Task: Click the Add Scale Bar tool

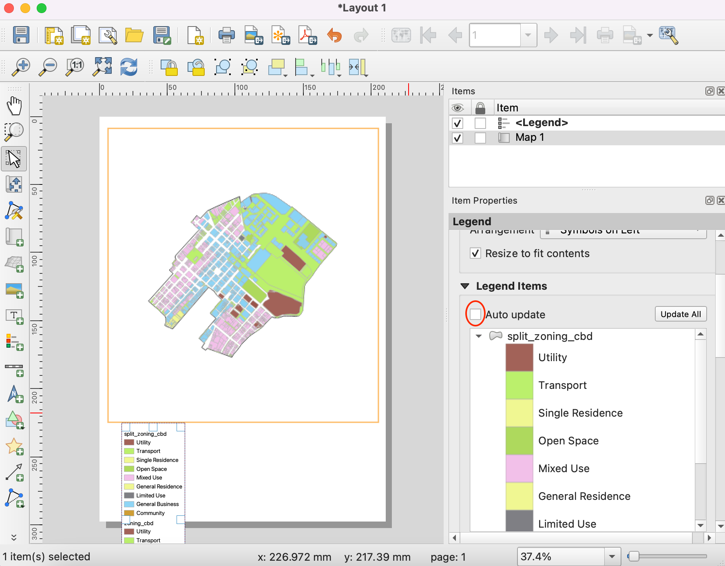Action: click(x=14, y=369)
